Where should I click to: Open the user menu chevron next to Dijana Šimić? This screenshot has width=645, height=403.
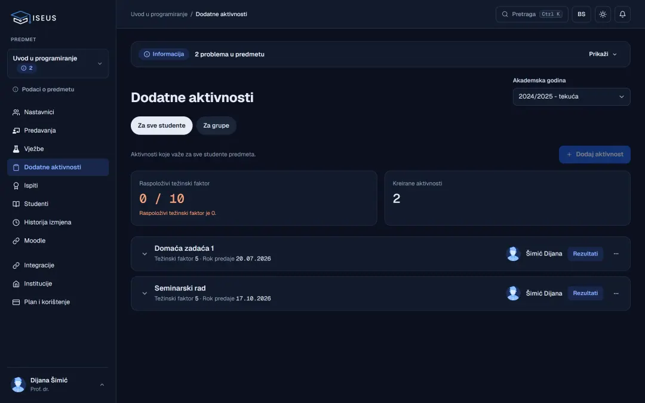pos(102,385)
